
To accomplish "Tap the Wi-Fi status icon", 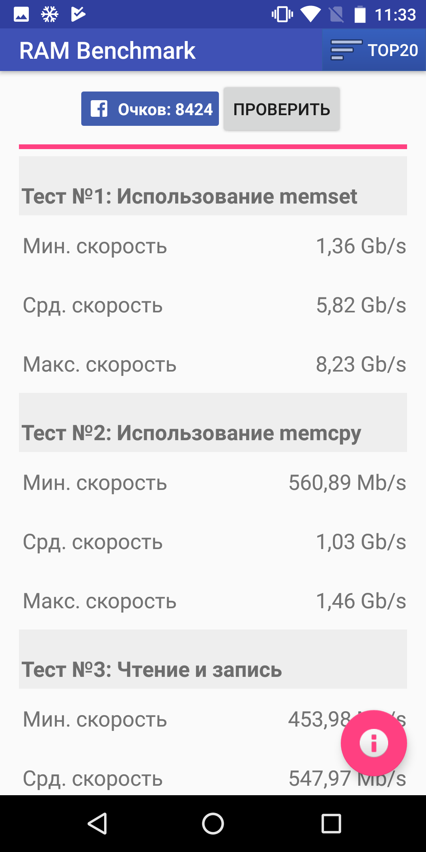I will tap(310, 15).
